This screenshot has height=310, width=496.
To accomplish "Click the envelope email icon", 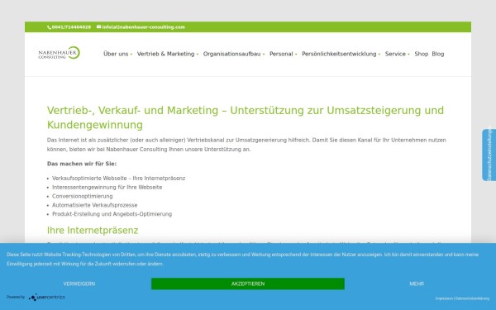I will point(98,27).
